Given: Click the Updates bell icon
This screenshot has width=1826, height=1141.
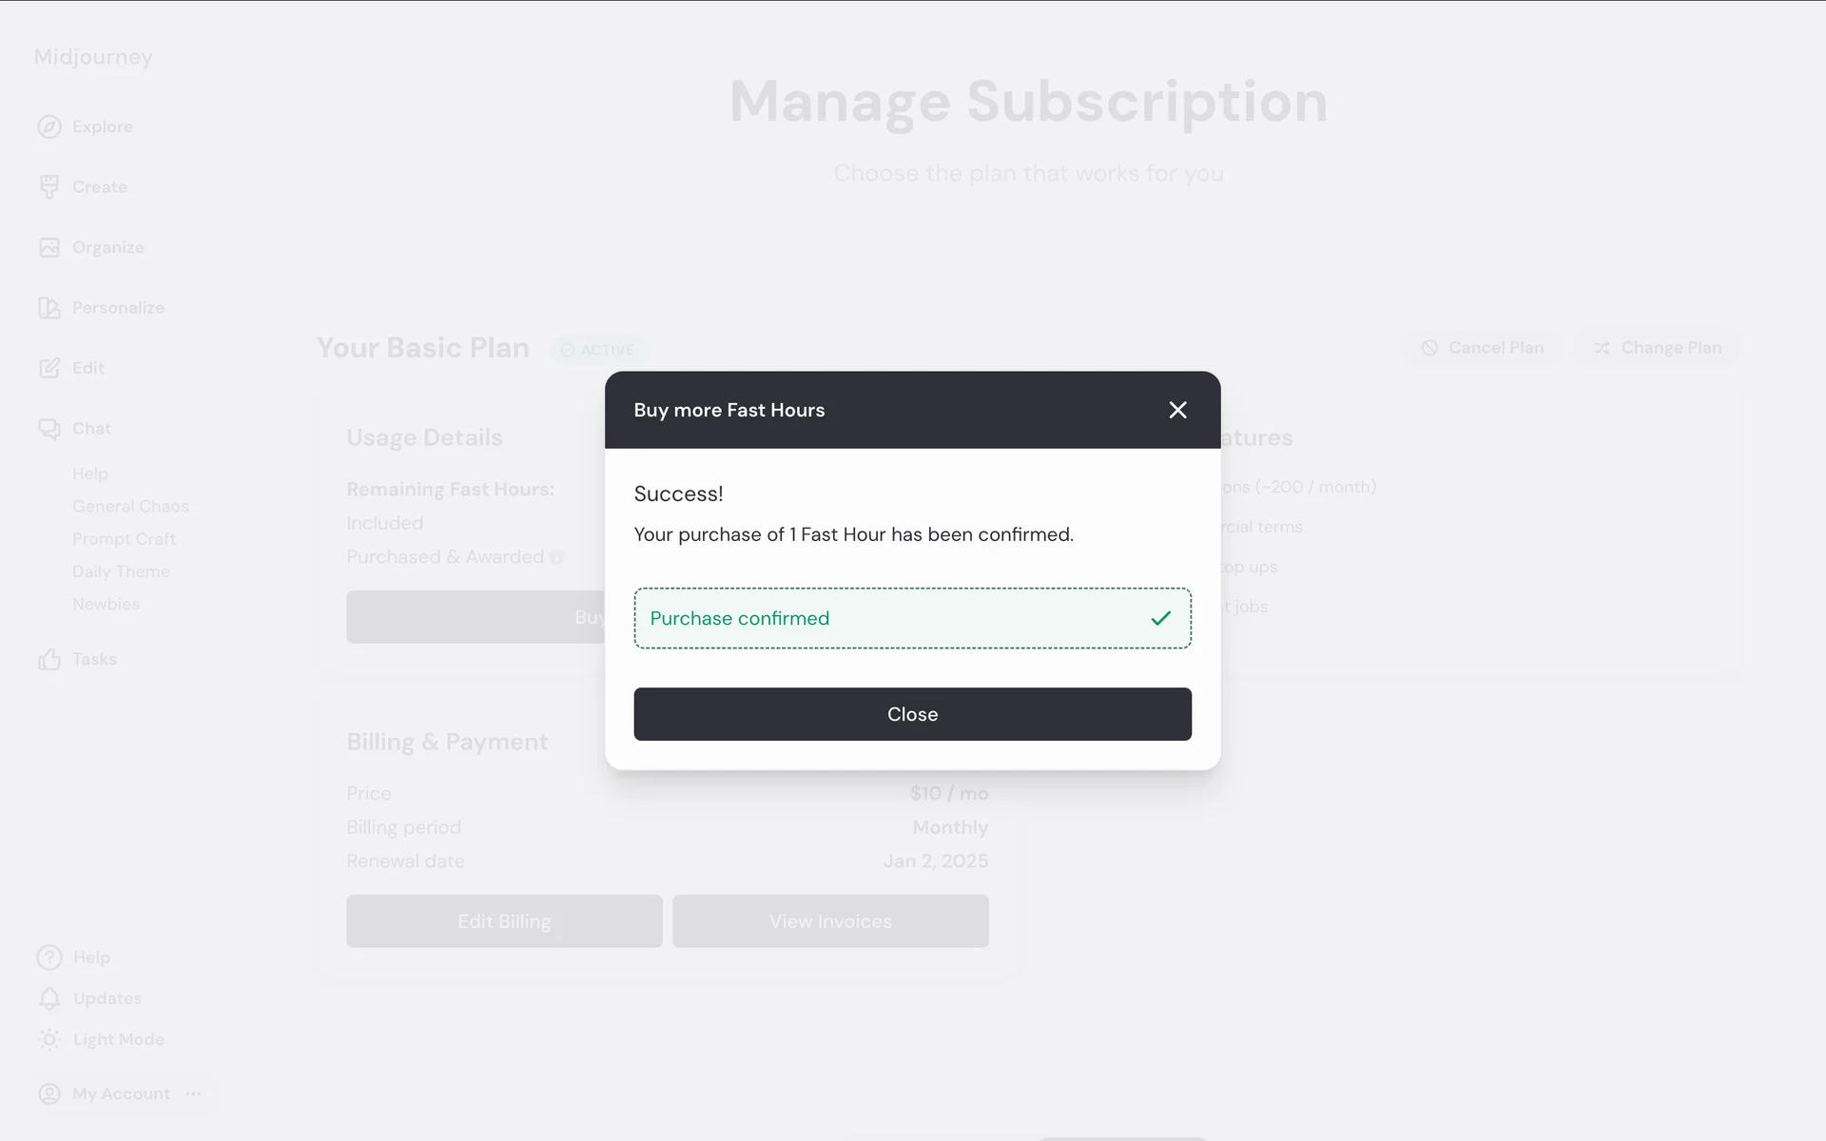Looking at the screenshot, I should click(49, 998).
